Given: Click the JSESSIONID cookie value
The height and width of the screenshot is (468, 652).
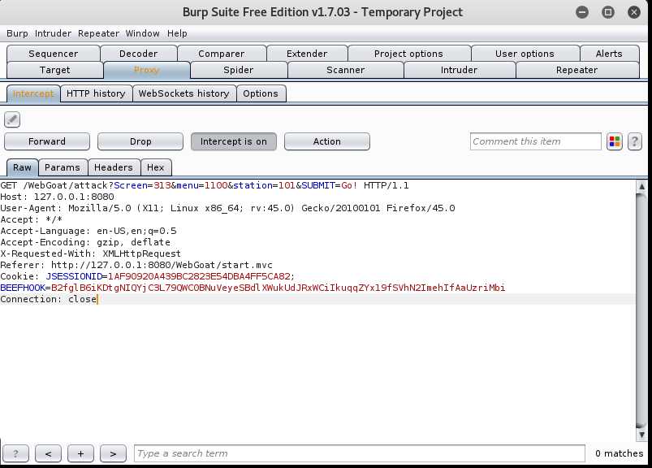Looking at the screenshot, I should [x=199, y=276].
